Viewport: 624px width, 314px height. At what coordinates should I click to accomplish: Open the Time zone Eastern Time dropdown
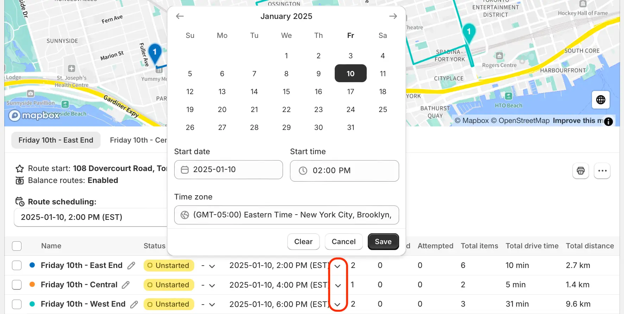pos(286,215)
